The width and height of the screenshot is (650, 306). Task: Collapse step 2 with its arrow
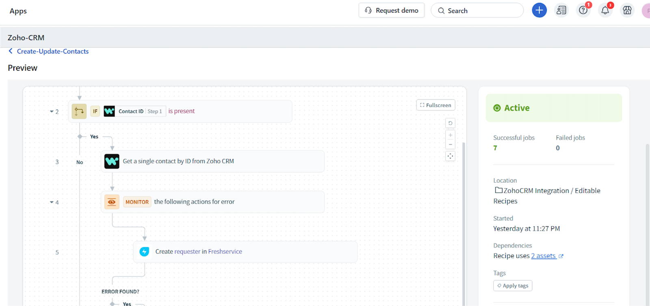click(x=52, y=112)
